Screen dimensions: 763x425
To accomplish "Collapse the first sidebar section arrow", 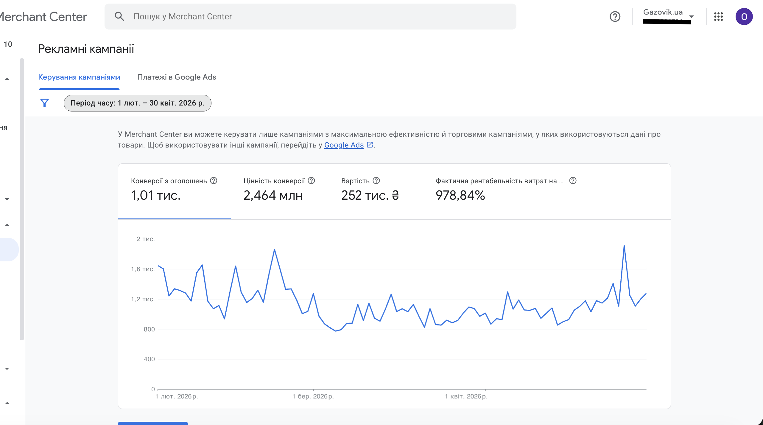I will (7, 79).
